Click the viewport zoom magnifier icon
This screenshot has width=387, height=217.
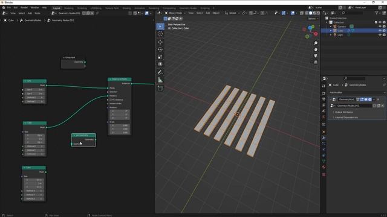[316, 43]
